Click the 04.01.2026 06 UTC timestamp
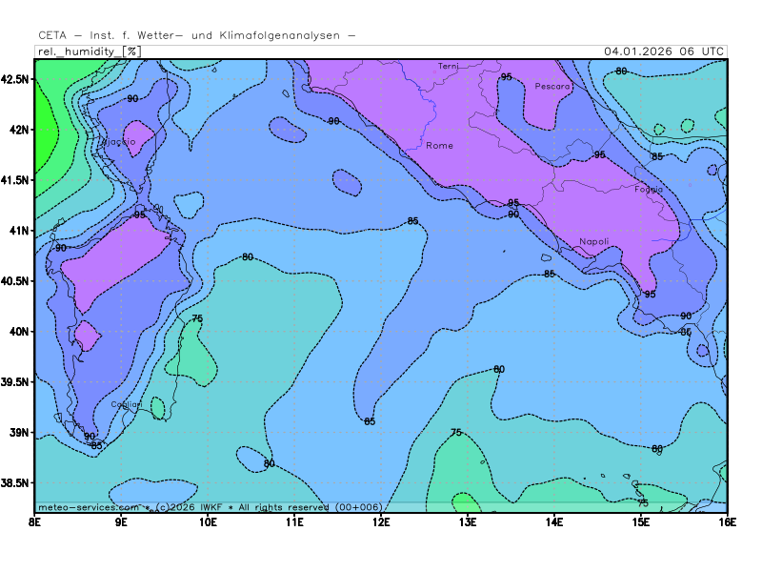Image resolution: width=762 pixels, height=572 pixels. (x=663, y=51)
